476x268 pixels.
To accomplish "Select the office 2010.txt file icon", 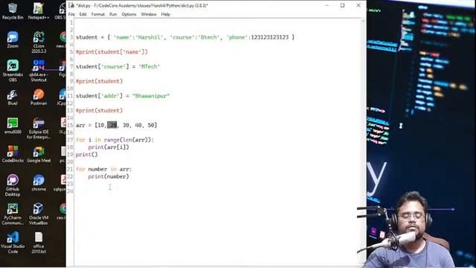I will (x=39, y=243).
